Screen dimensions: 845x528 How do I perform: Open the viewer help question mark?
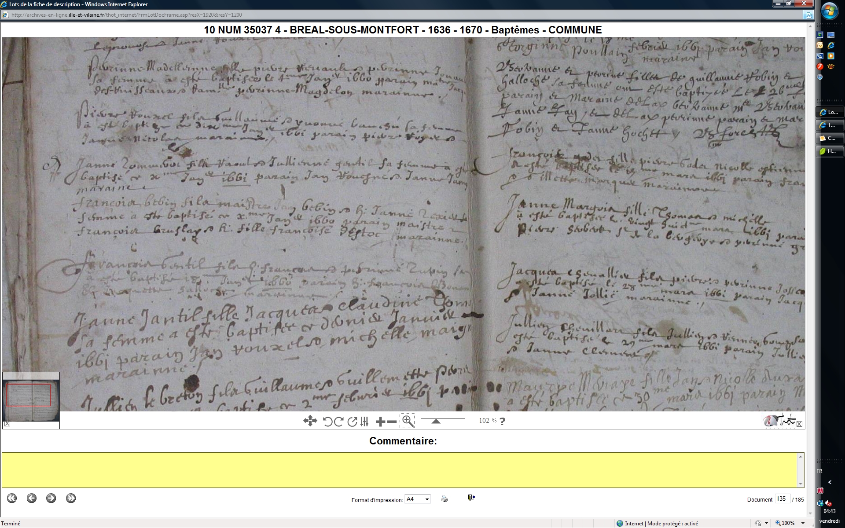click(502, 421)
